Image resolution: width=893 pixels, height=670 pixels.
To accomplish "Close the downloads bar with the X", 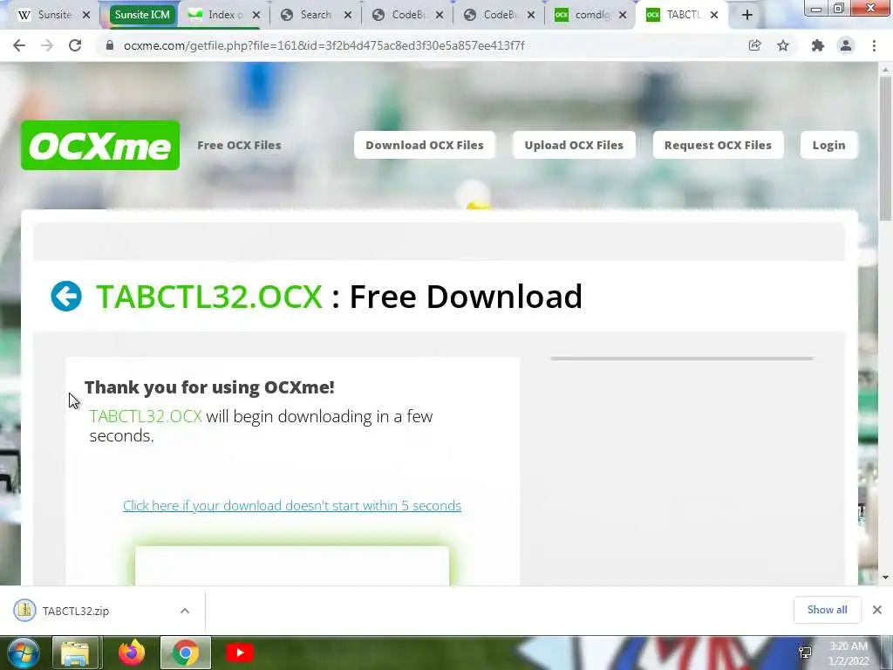I will 877,610.
